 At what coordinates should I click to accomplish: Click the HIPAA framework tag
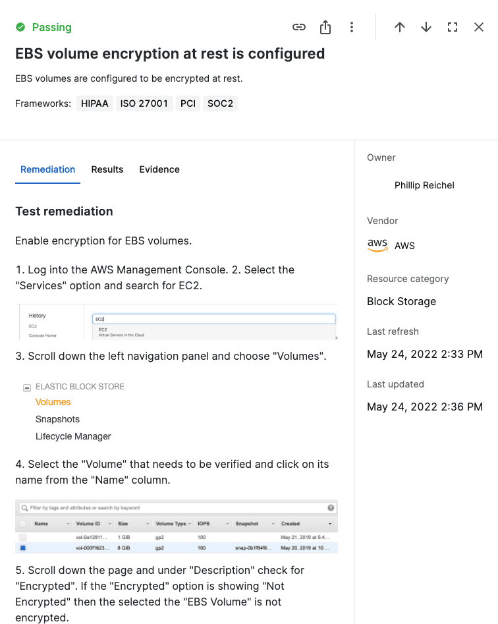click(x=95, y=103)
